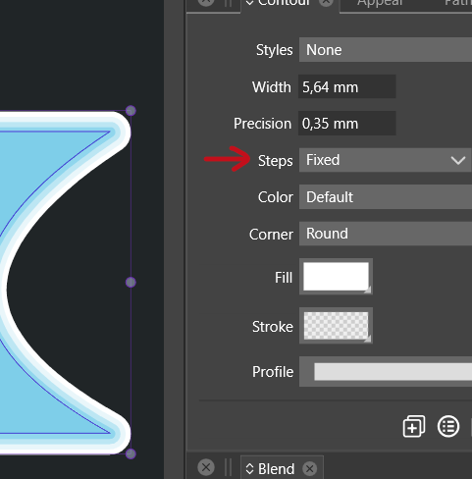Screen dimensions: 472x479
Task: Click the white Fill color swatch
Action: click(336, 277)
